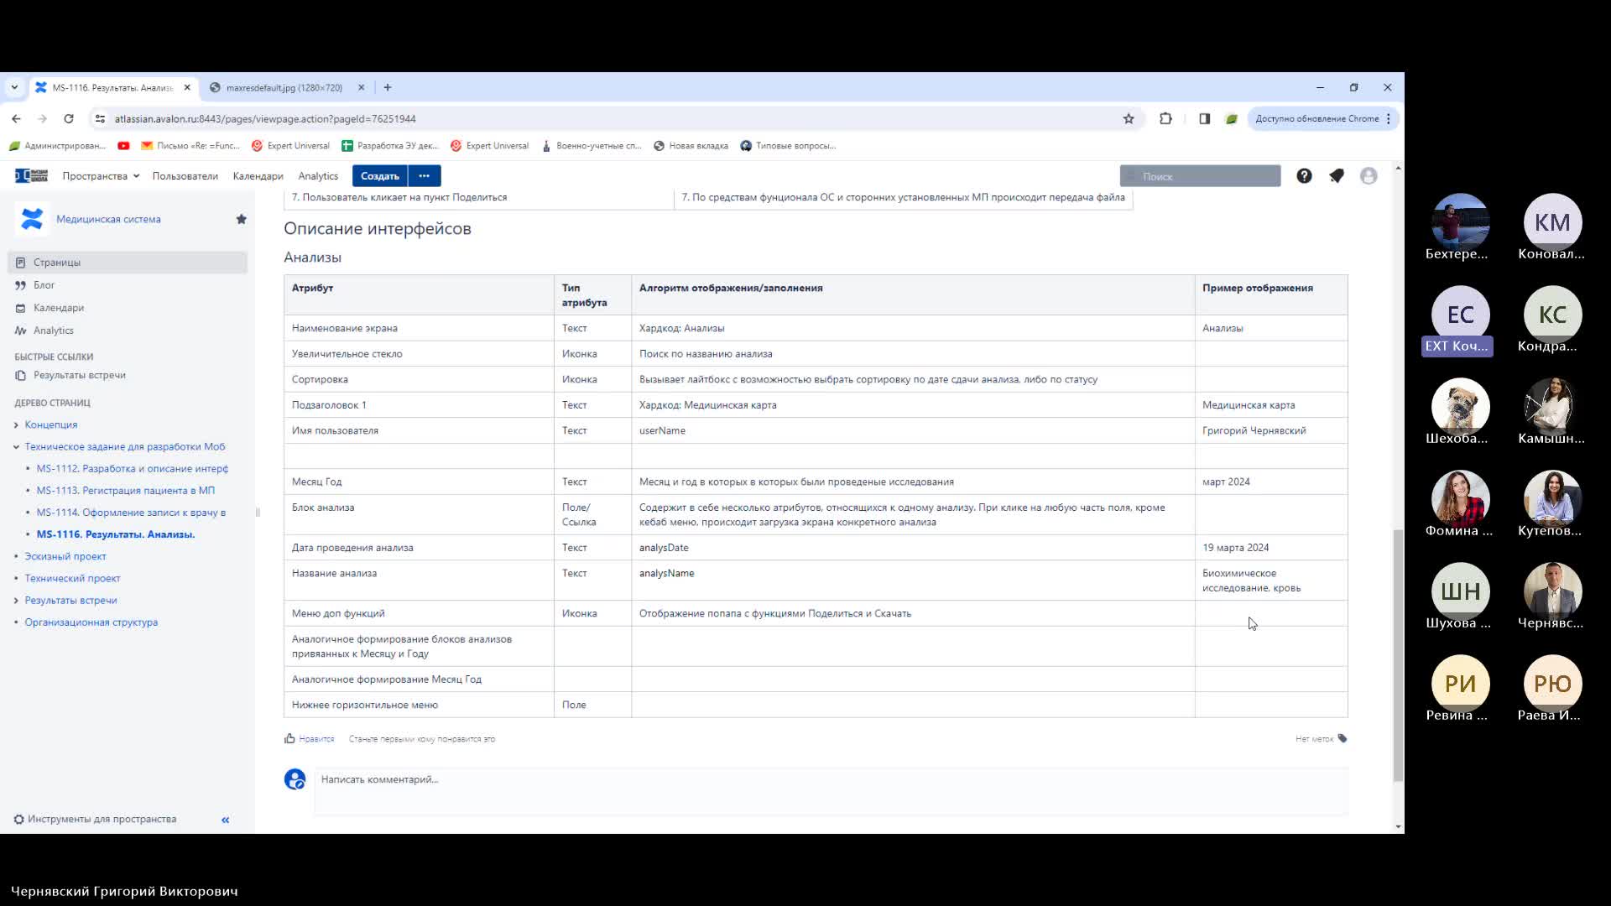
Task: Open Analytics in the sidebar
Action: (53, 330)
